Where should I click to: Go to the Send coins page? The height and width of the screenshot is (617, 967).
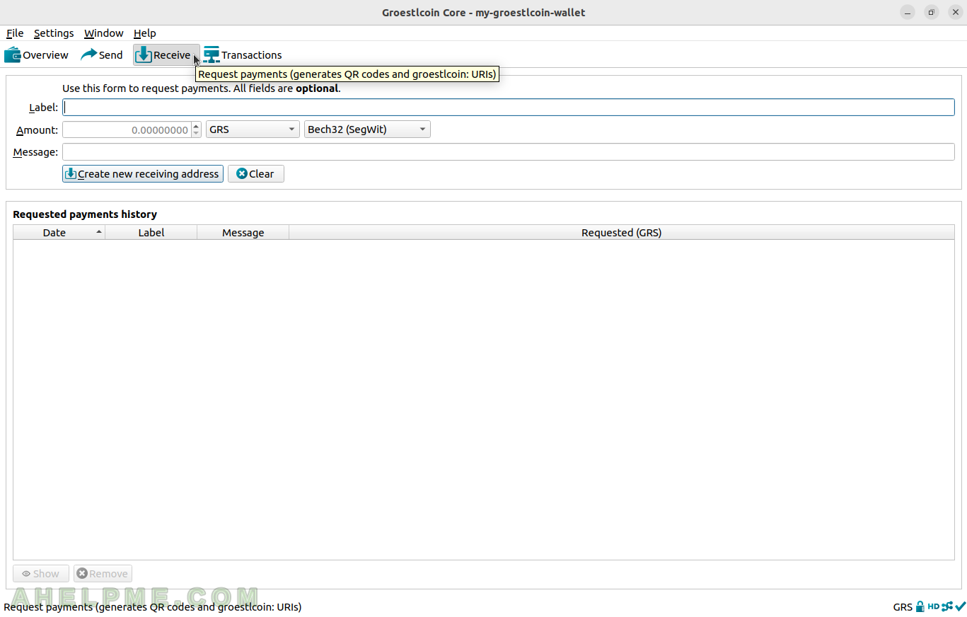pos(102,55)
